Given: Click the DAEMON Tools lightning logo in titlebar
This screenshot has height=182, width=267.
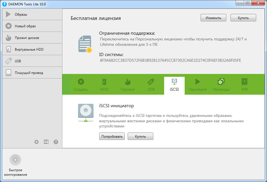Looking at the screenshot, I should (x=5, y=4).
